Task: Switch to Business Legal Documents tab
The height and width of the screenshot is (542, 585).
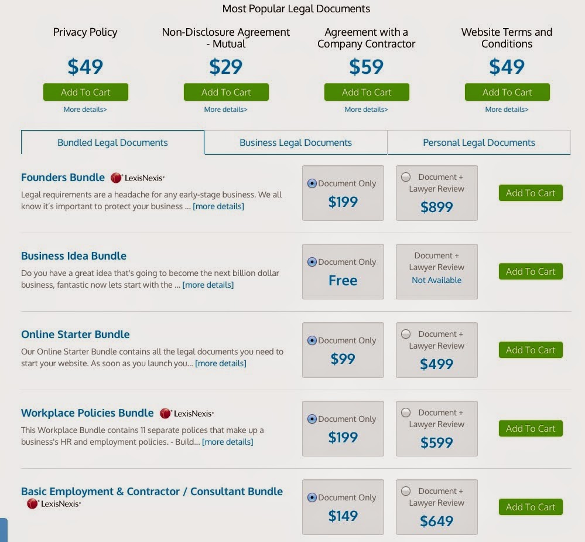Action: 296,142
